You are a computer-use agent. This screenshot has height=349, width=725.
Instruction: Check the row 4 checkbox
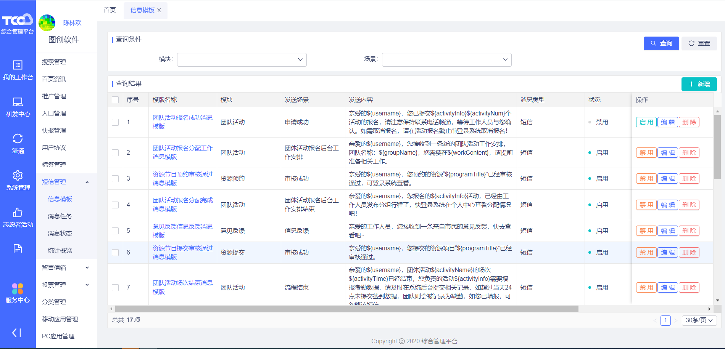point(115,205)
